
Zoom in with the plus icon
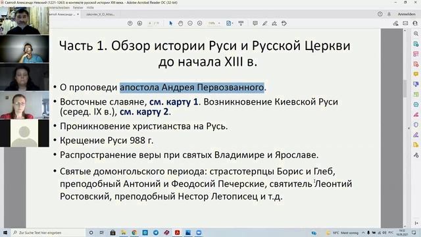click(x=200, y=24)
